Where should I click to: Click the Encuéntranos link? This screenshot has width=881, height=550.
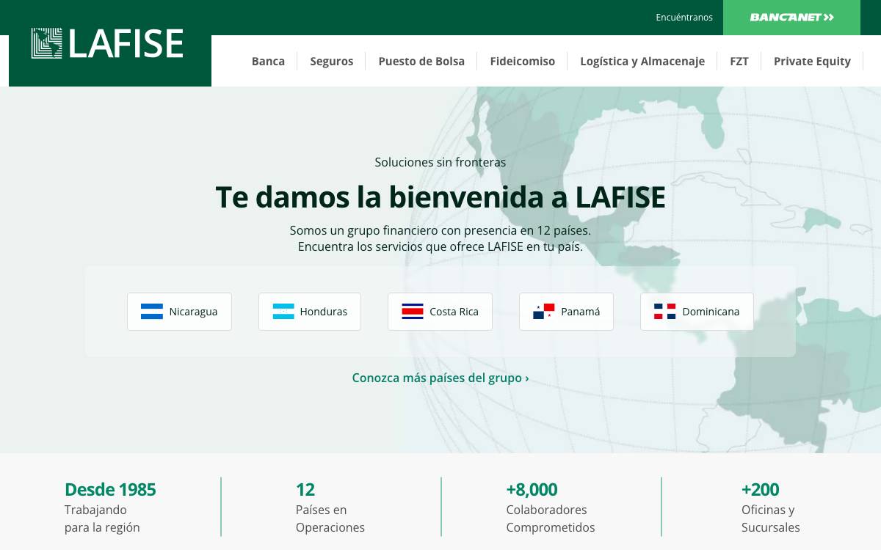684,18
